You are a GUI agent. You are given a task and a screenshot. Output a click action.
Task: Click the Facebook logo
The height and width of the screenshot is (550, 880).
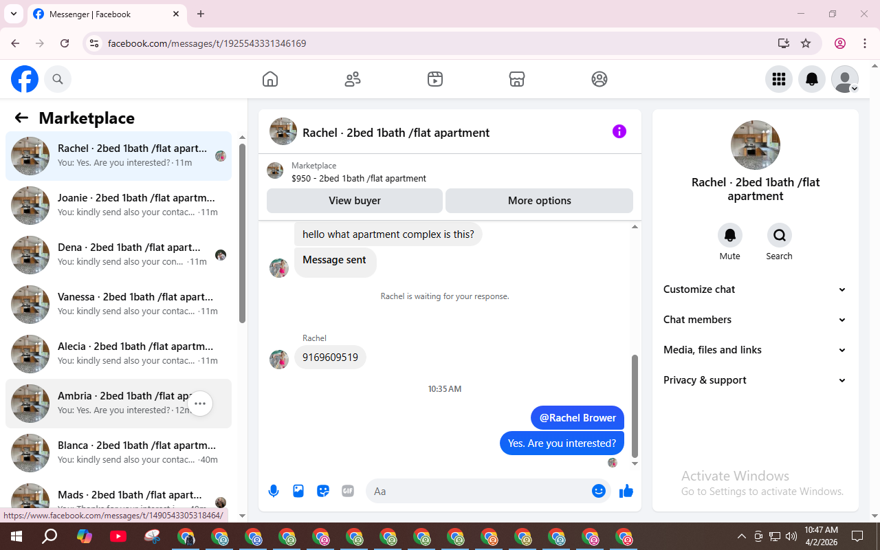point(25,79)
